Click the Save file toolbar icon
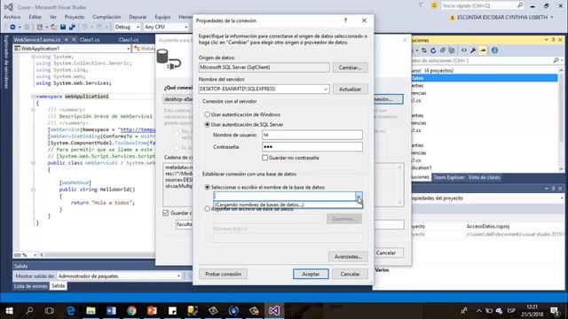This screenshot has height=319, width=568. pos(63,27)
